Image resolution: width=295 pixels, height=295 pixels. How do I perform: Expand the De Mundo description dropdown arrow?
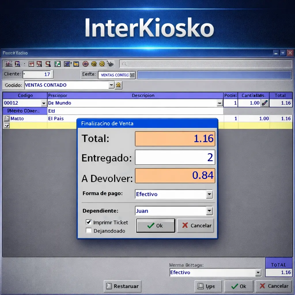click(220, 103)
